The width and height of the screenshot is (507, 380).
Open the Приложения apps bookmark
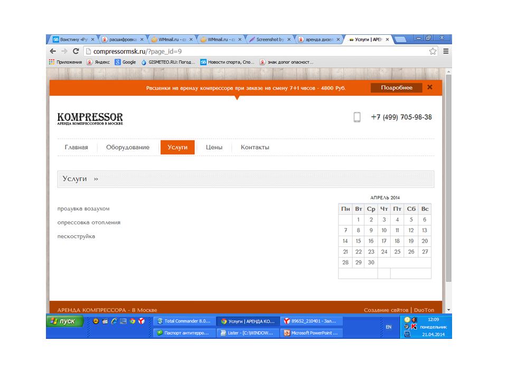click(x=65, y=62)
